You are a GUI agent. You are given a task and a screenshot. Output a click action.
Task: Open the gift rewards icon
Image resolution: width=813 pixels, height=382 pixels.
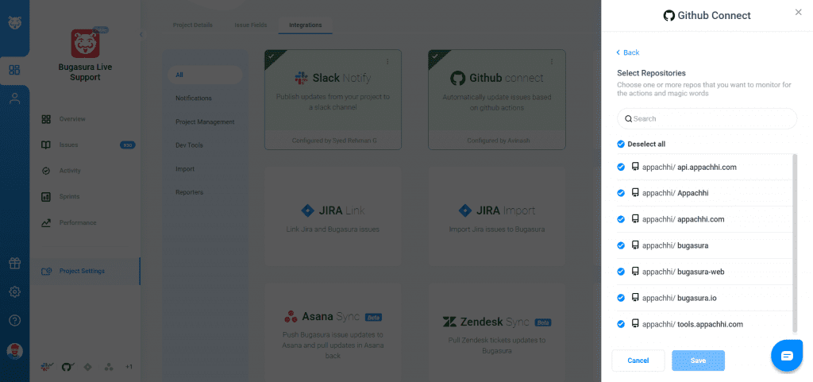click(14, 264)
